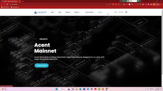The width and height of the screenshot is (163, 91).
Task: Select the ACENT Web 3.0 Technology tab
Action: [11, 2]
